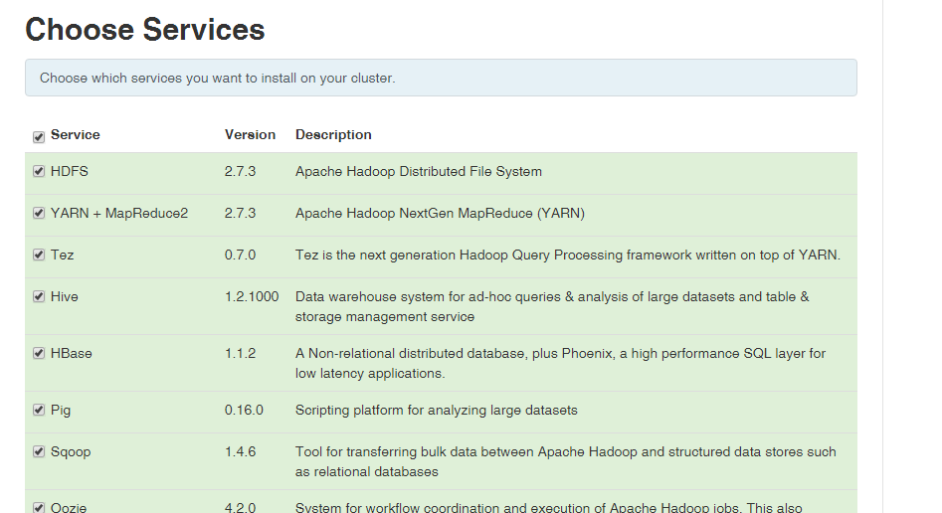Click the Sqoop service name
The image size is (942, 513).
click(71, 451)
